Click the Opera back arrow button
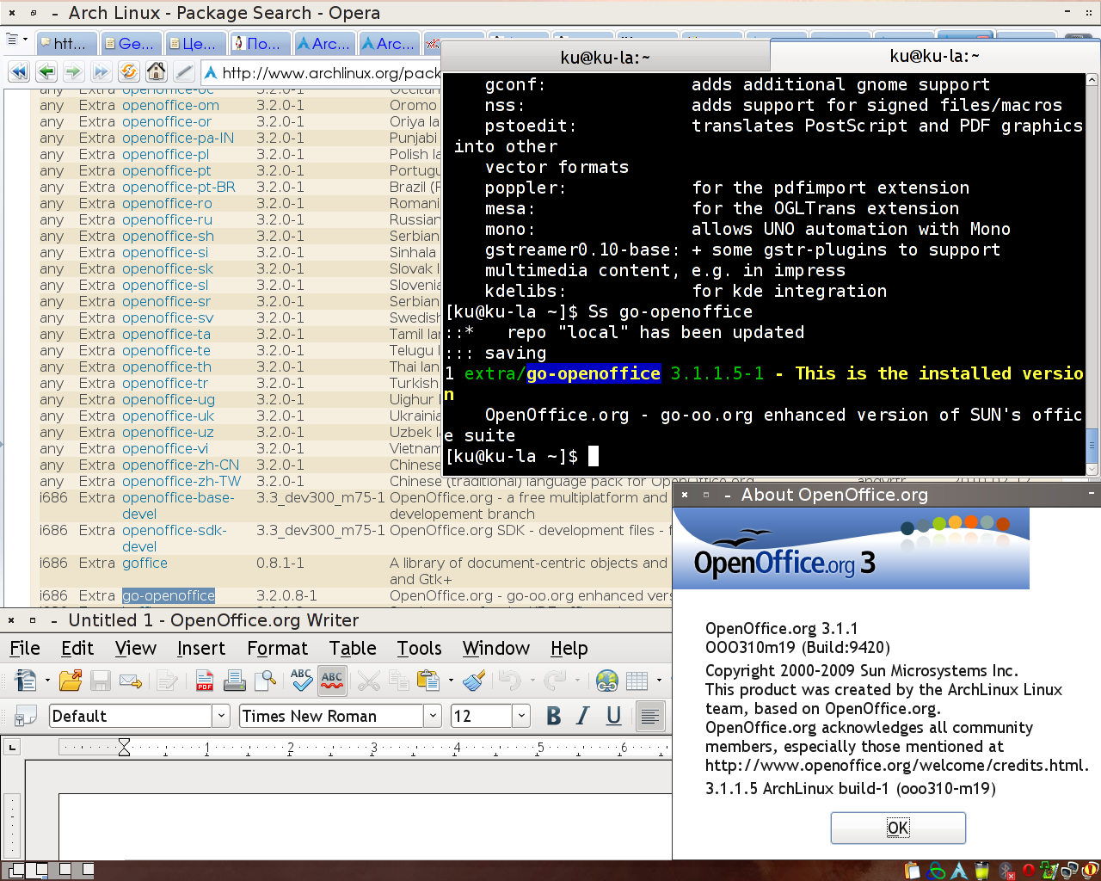The image size is (1101, 881). (46, 72)
